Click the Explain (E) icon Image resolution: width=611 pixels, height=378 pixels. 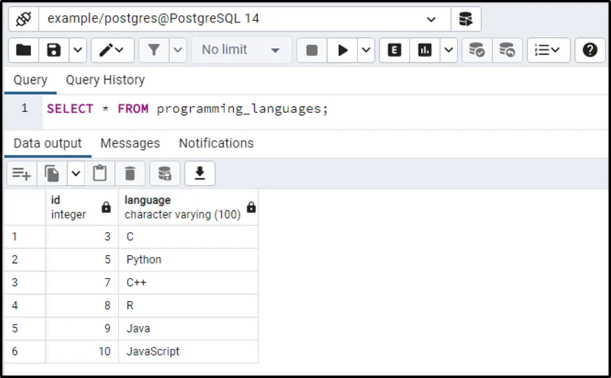(394, 50)
